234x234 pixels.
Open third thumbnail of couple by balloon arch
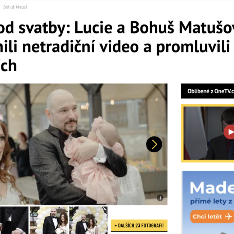[x=88, y=220]
